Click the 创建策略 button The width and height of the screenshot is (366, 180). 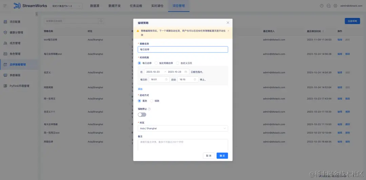pos(352,21)
